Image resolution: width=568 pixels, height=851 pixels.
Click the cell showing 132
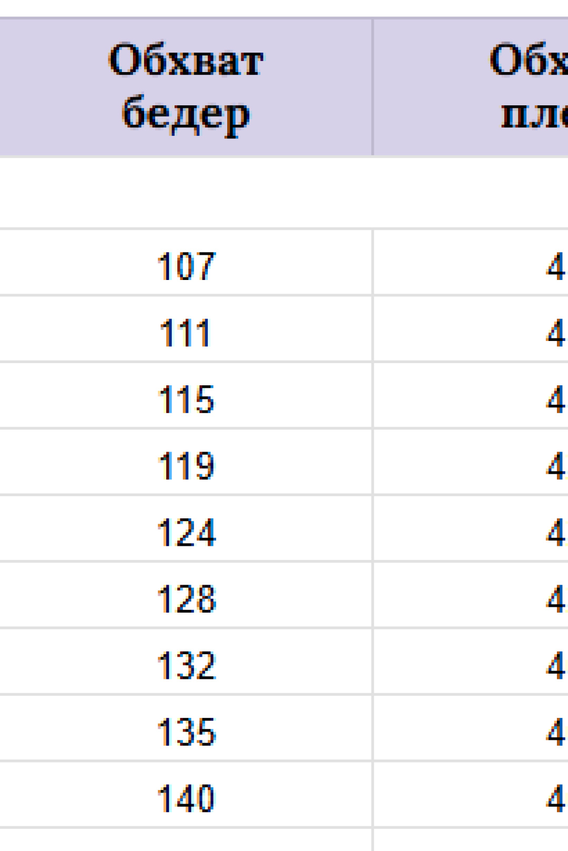tap(186, 662)
